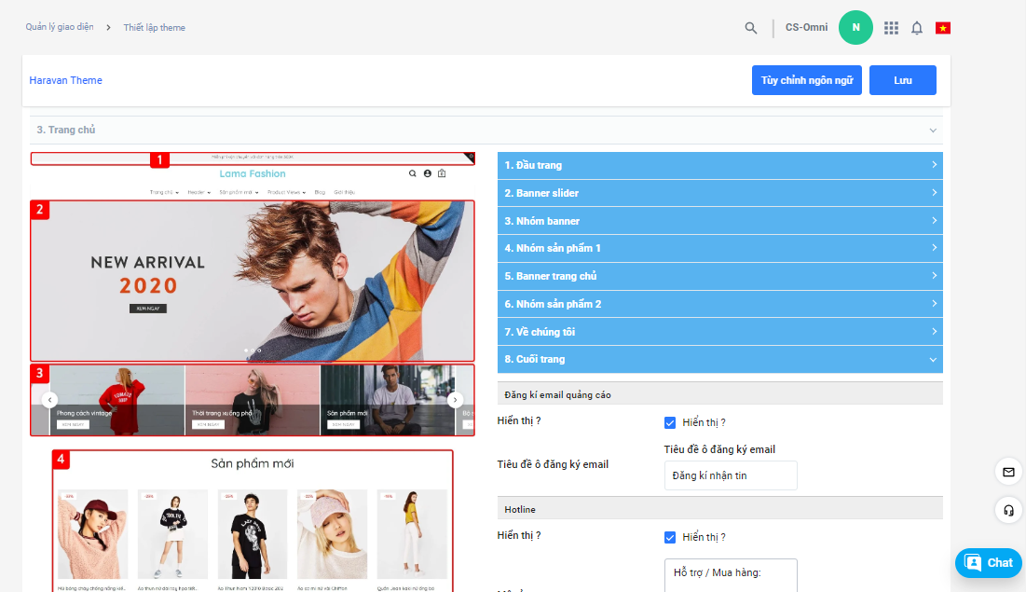1026x592 pixels.
Task: Expand the 2. Banner slider section
Action: 719,193
